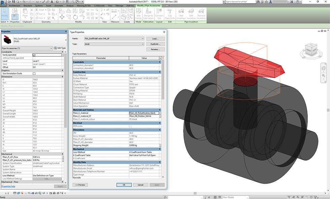Collapse the Graphics section in Properties palette
Viewport: 330px width, 199px height.
(x=62, y=70)
